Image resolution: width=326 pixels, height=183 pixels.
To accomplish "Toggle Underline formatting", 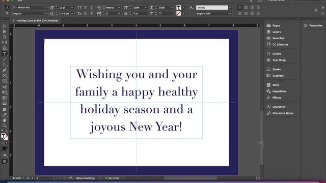I will (92, 8).
